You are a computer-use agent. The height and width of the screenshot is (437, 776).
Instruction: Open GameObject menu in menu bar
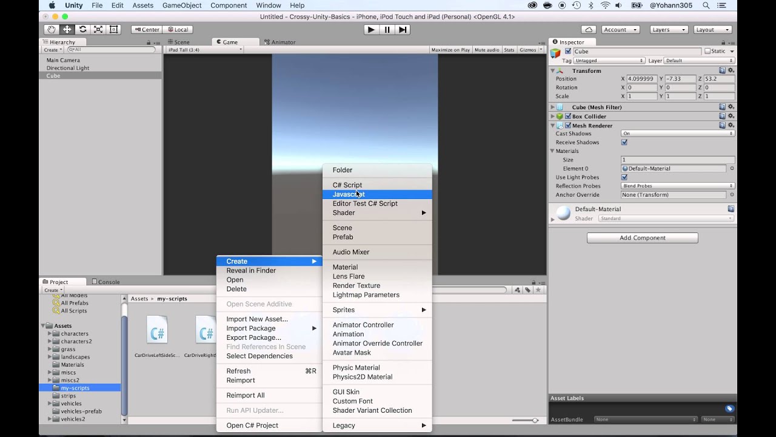[x=182, y=5]
